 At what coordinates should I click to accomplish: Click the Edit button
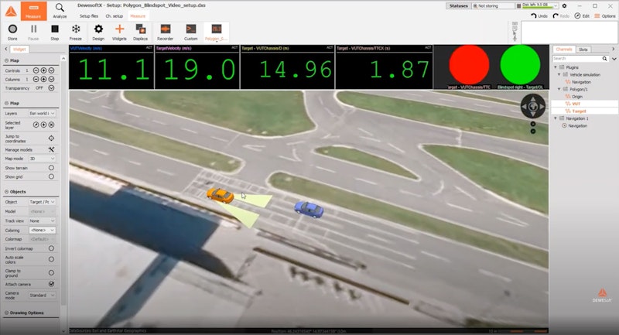click(x=582, y=15)
